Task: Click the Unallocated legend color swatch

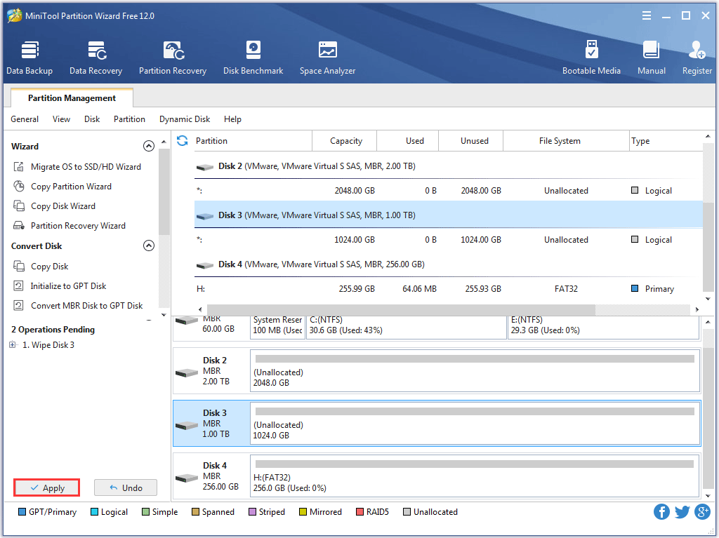Action: (407, 512)
